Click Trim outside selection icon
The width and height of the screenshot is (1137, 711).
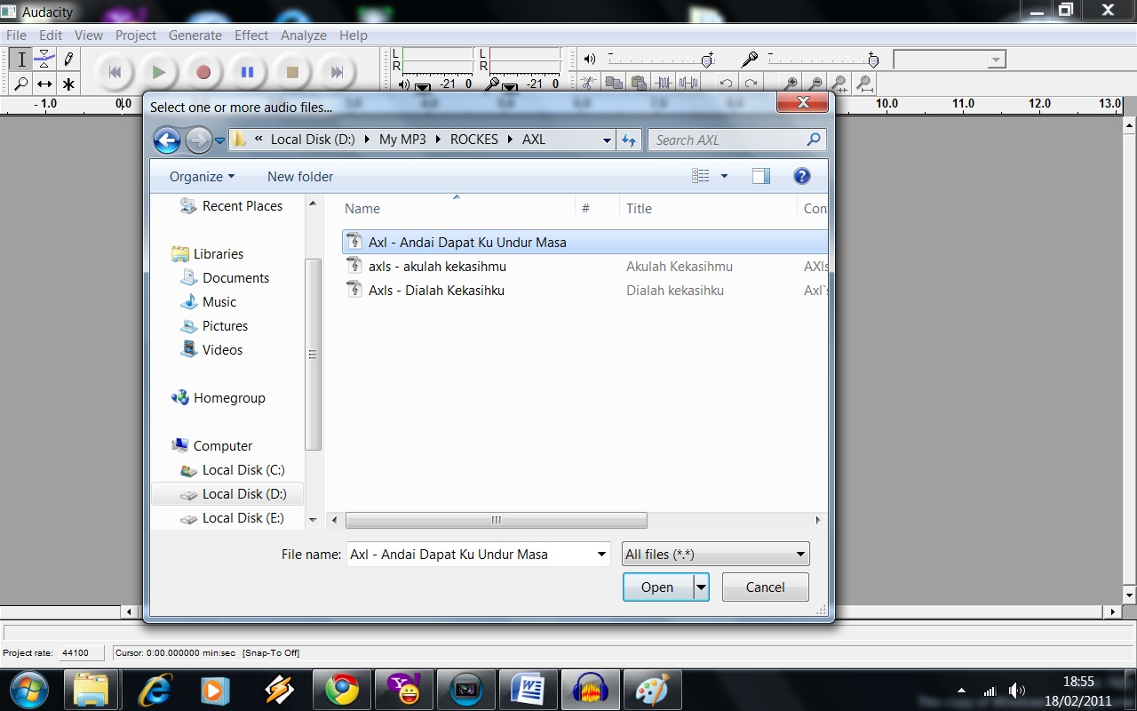[x=663, y=84]
